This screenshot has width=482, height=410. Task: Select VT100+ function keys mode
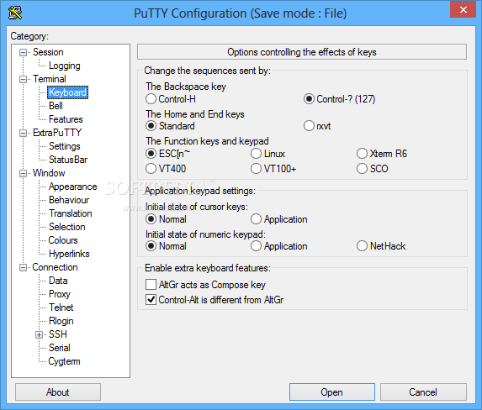(273, 168)
